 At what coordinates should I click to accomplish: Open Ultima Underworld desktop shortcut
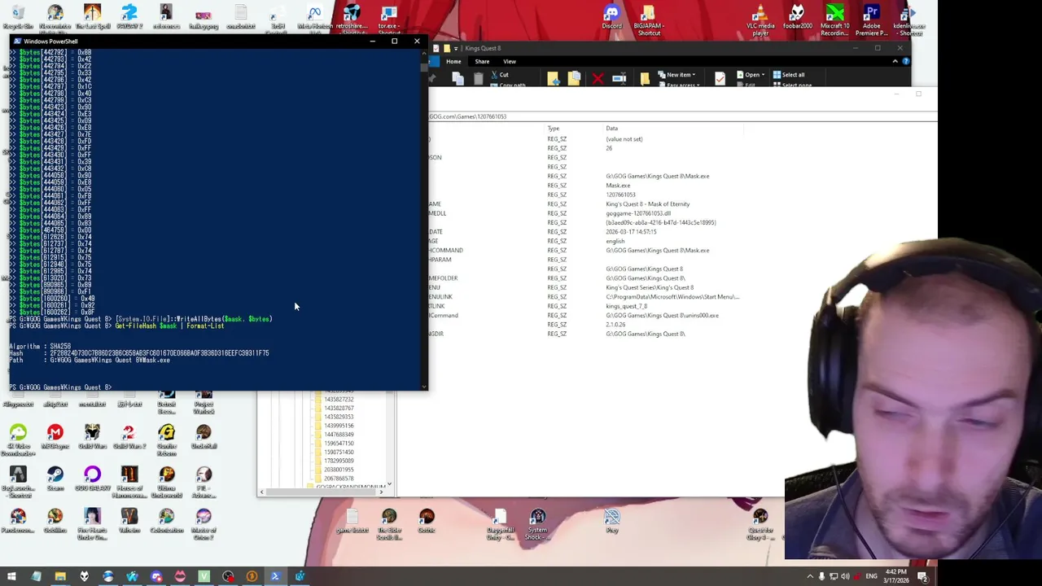(167, 482)
